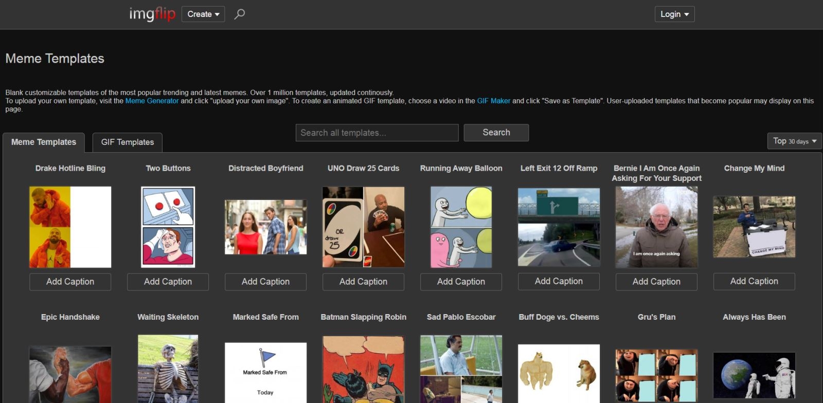The width and height of the screenshot is (823, 403).
Task: Switch to the GIF Templates tab
Action: point(128,142)
